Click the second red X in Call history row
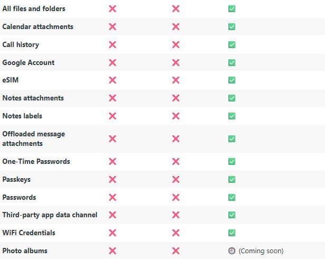Viewport: 325px width, 259px height. tap(176, 44)
